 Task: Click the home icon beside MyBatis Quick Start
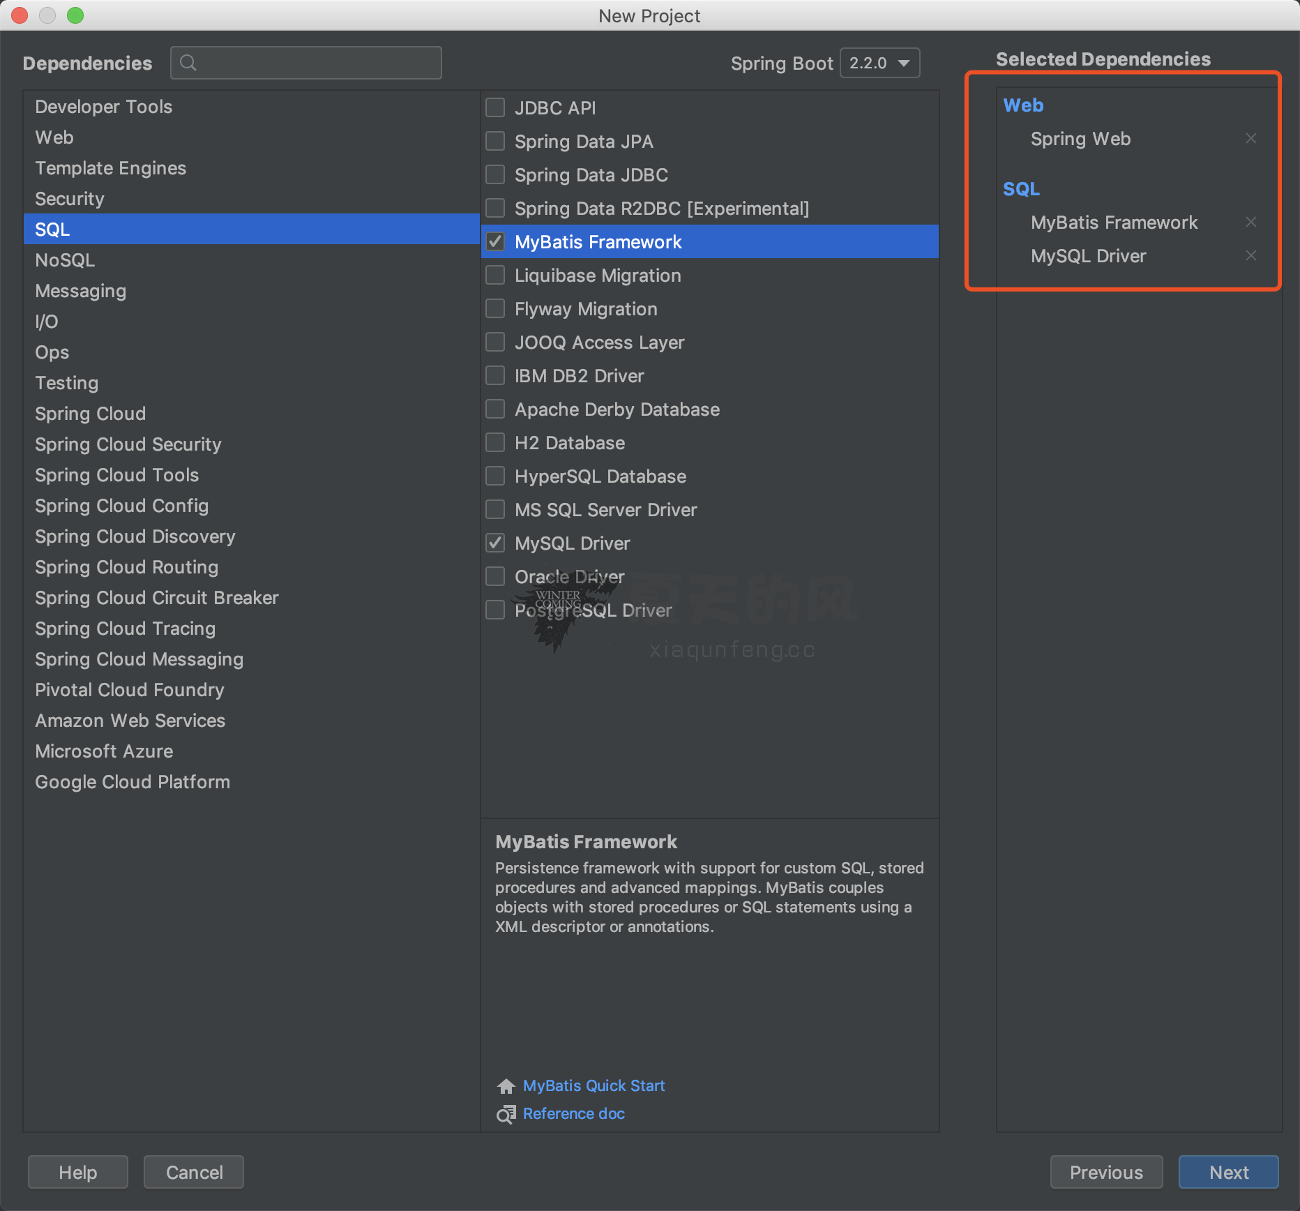(506, 1086)
